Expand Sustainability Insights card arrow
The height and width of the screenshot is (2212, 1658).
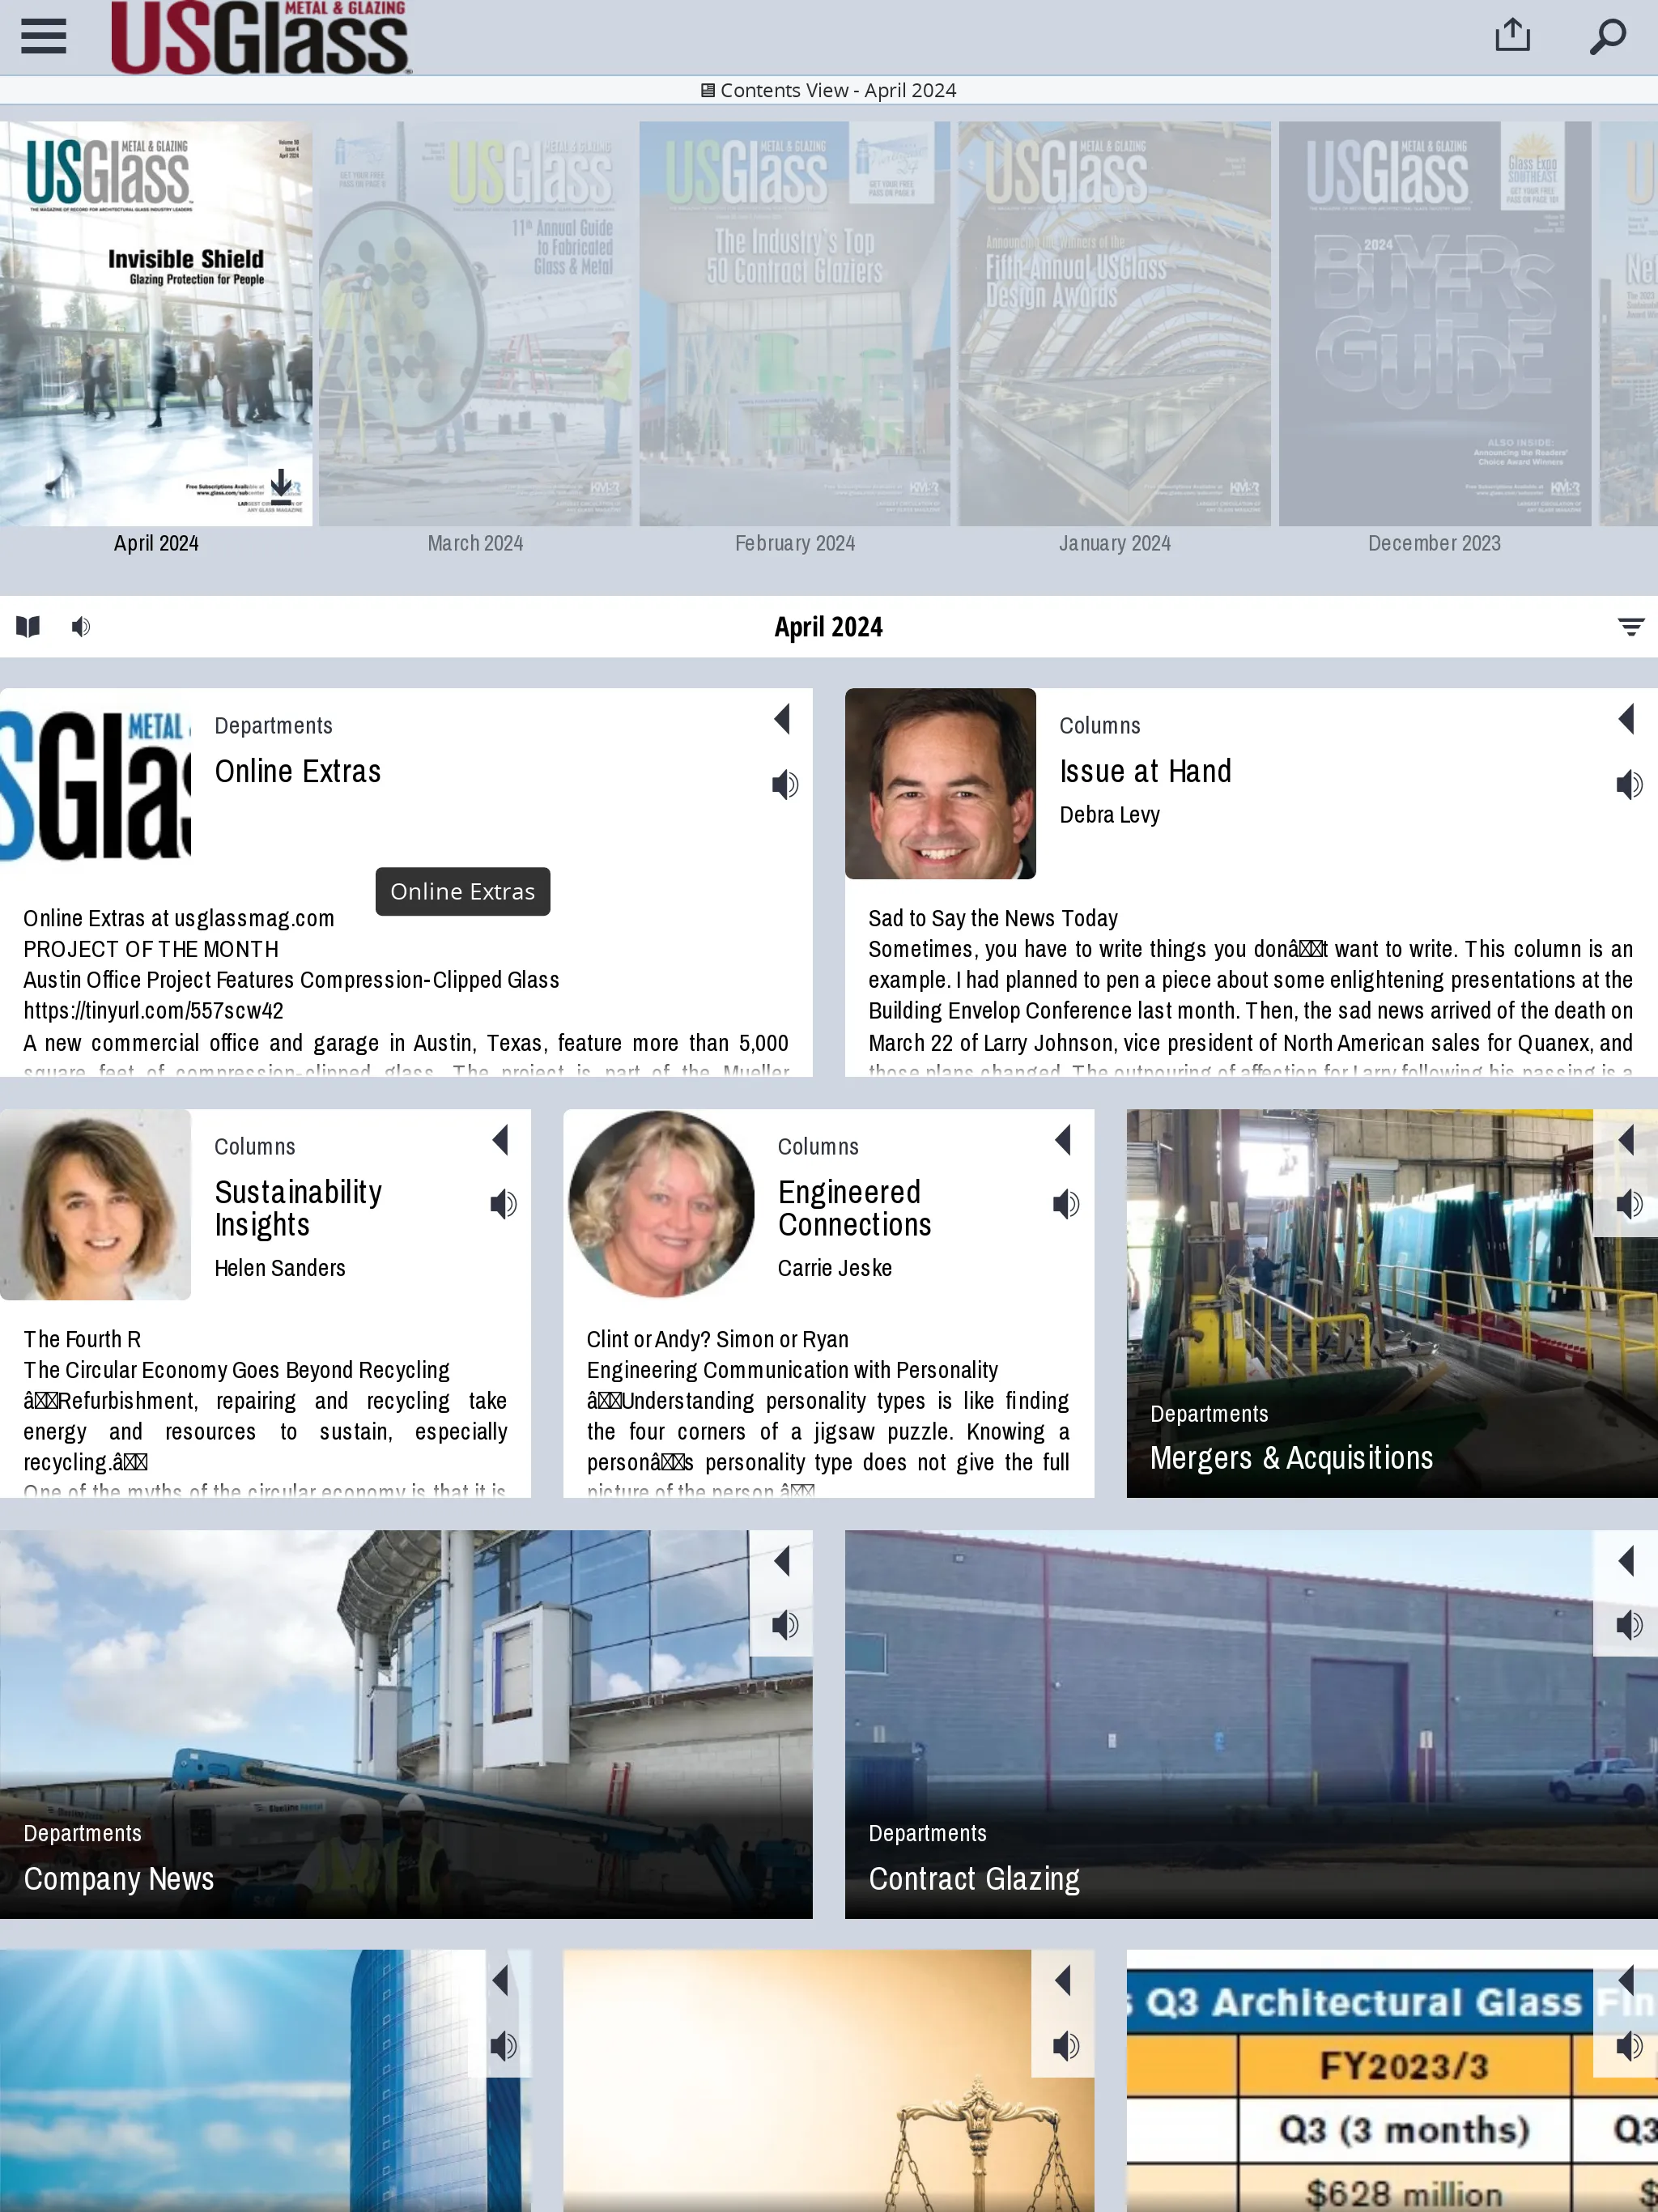point(501,1140)
